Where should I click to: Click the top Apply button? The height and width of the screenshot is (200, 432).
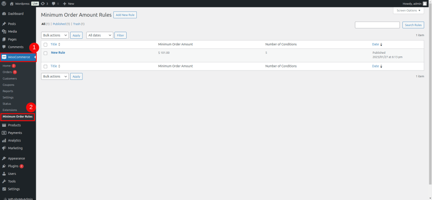[x=76, y=35]
